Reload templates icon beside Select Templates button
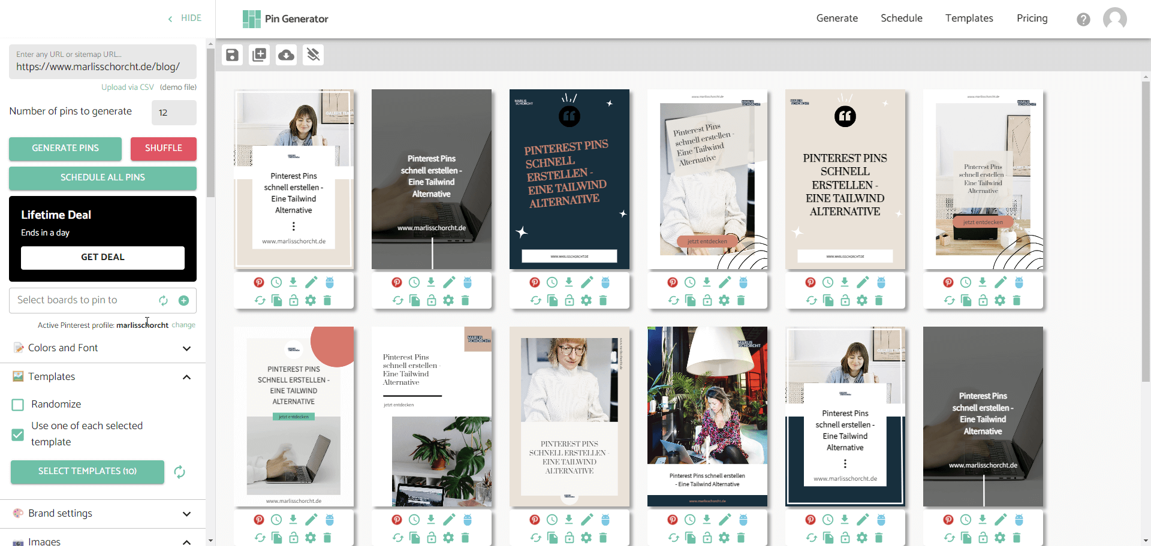Viewport: 1151px width, 546px height. [x=179, y=472]
